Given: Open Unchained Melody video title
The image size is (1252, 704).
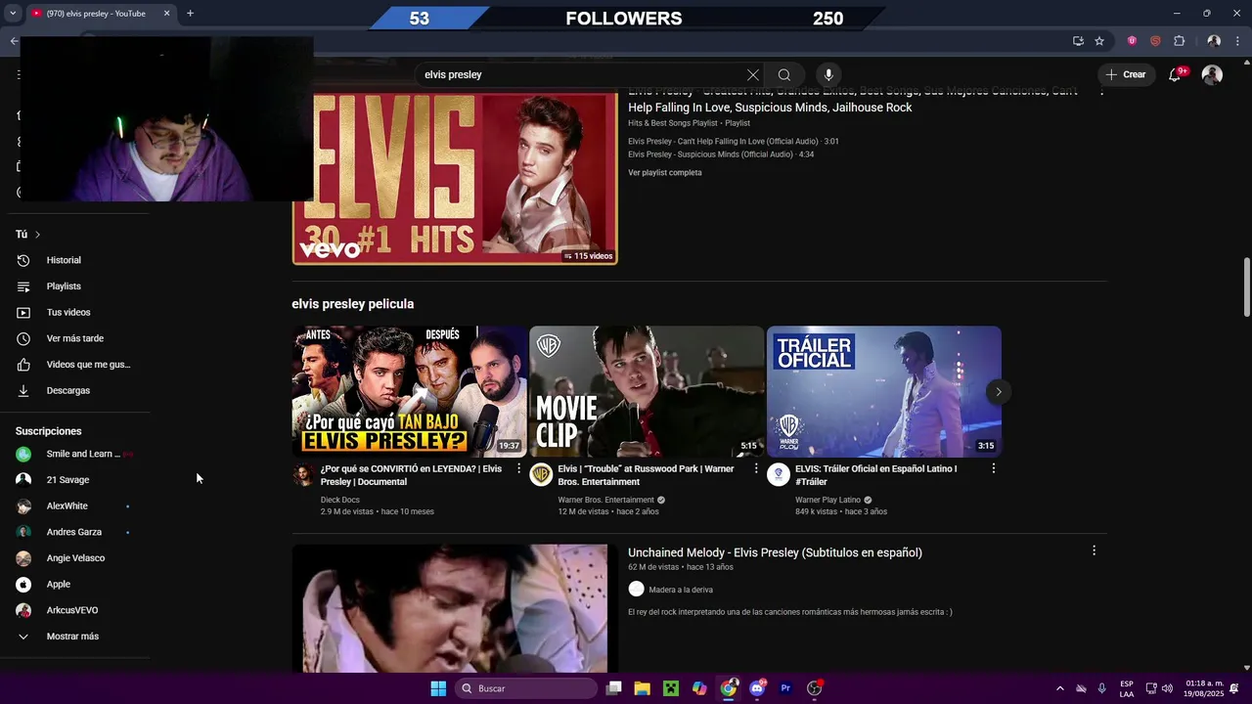Looking at the screenshot, I should tap(775, 552).
